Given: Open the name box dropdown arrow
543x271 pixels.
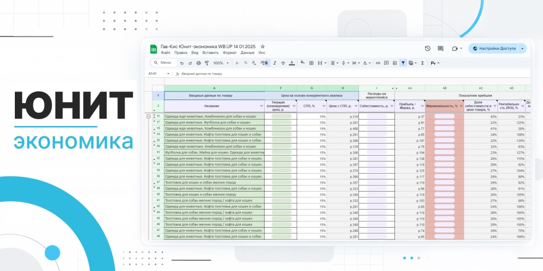Looking at the screenshot, I should [168, 74].
